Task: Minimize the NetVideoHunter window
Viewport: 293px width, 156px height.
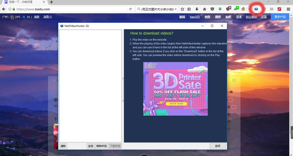Action: [202, 26]
